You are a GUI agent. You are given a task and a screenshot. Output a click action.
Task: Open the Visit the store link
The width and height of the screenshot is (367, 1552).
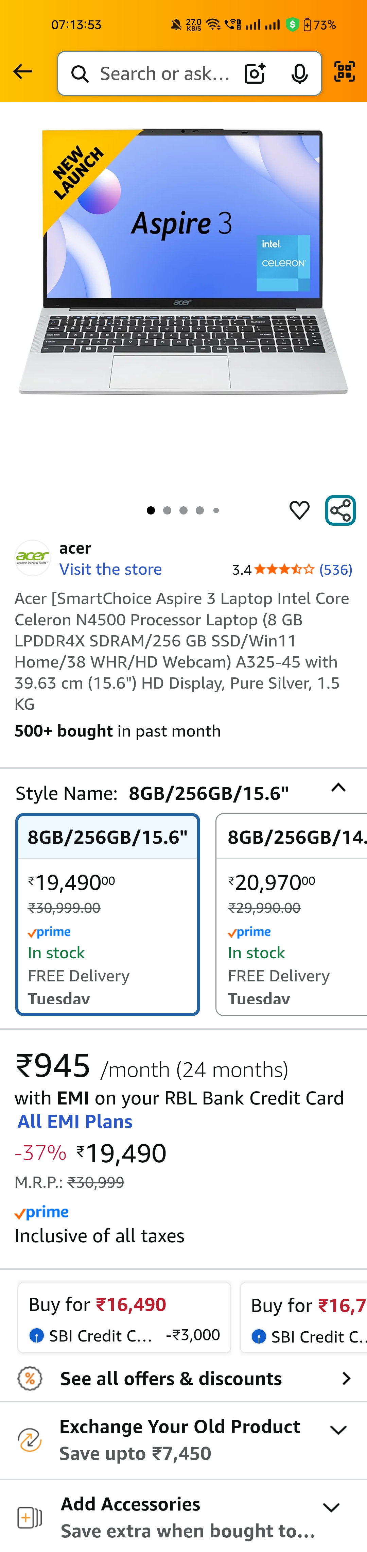point(110,569)
